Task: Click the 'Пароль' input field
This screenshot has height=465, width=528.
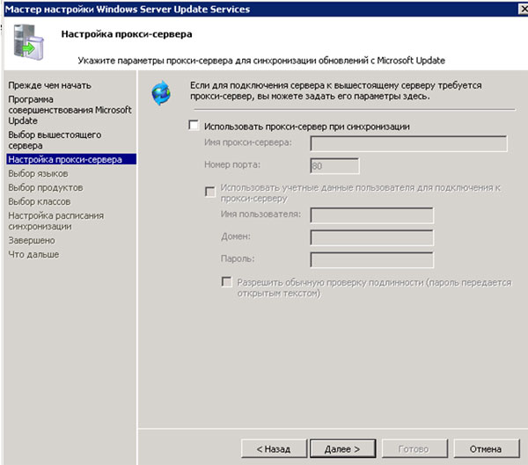Action: click(371, 259)
